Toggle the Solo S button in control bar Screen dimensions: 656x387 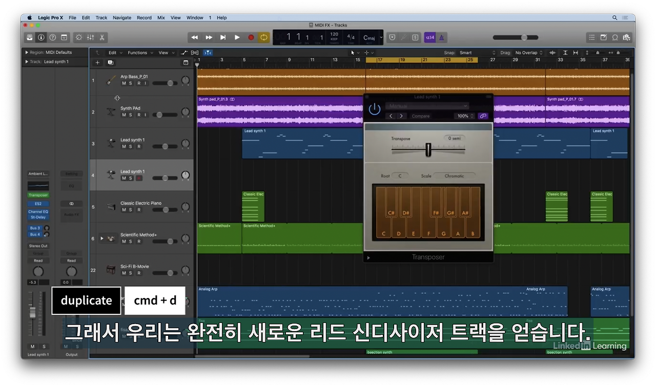(x=415, y=37)
